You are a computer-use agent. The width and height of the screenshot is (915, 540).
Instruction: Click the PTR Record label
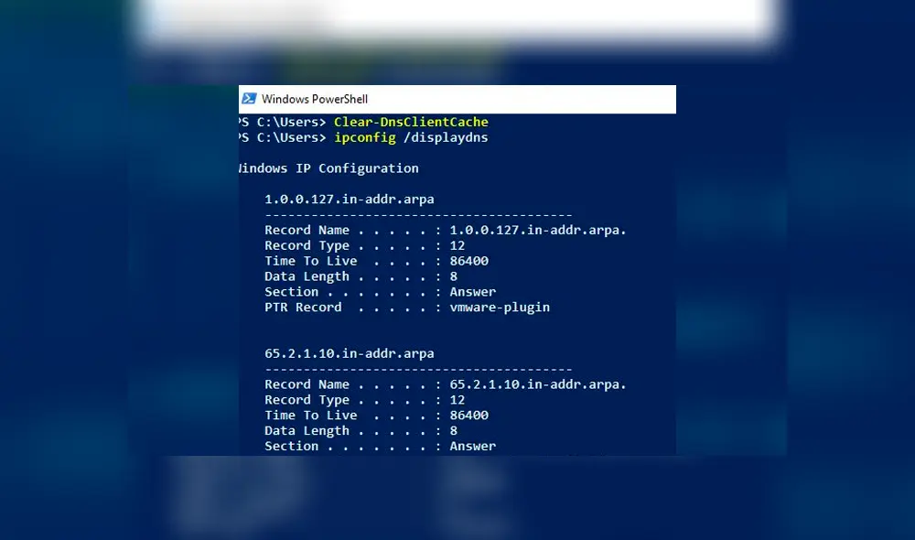[303, 308]
